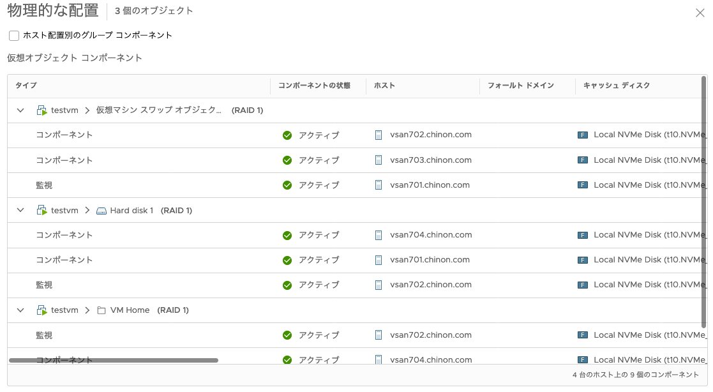Sort by タイプ column header
713x392 pixels.
(x=26, y=86)
